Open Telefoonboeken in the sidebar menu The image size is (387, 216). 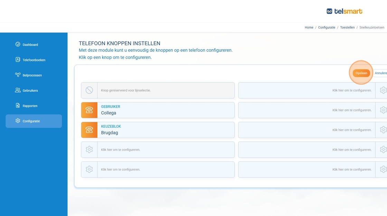click(x=34, y=60)
